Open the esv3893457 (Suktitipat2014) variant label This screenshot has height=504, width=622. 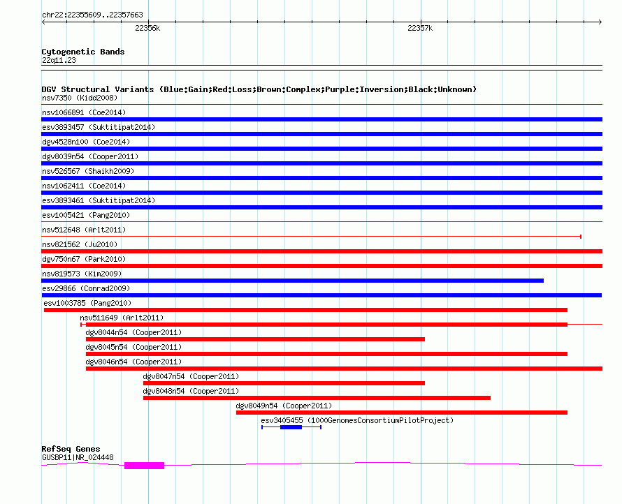99,127
